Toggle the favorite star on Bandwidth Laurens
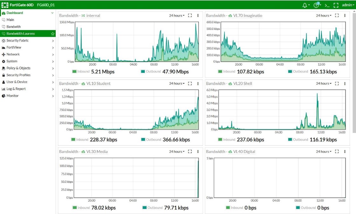Image resolution: width=356 pixels, height=214 pixels. pos(53,33)
